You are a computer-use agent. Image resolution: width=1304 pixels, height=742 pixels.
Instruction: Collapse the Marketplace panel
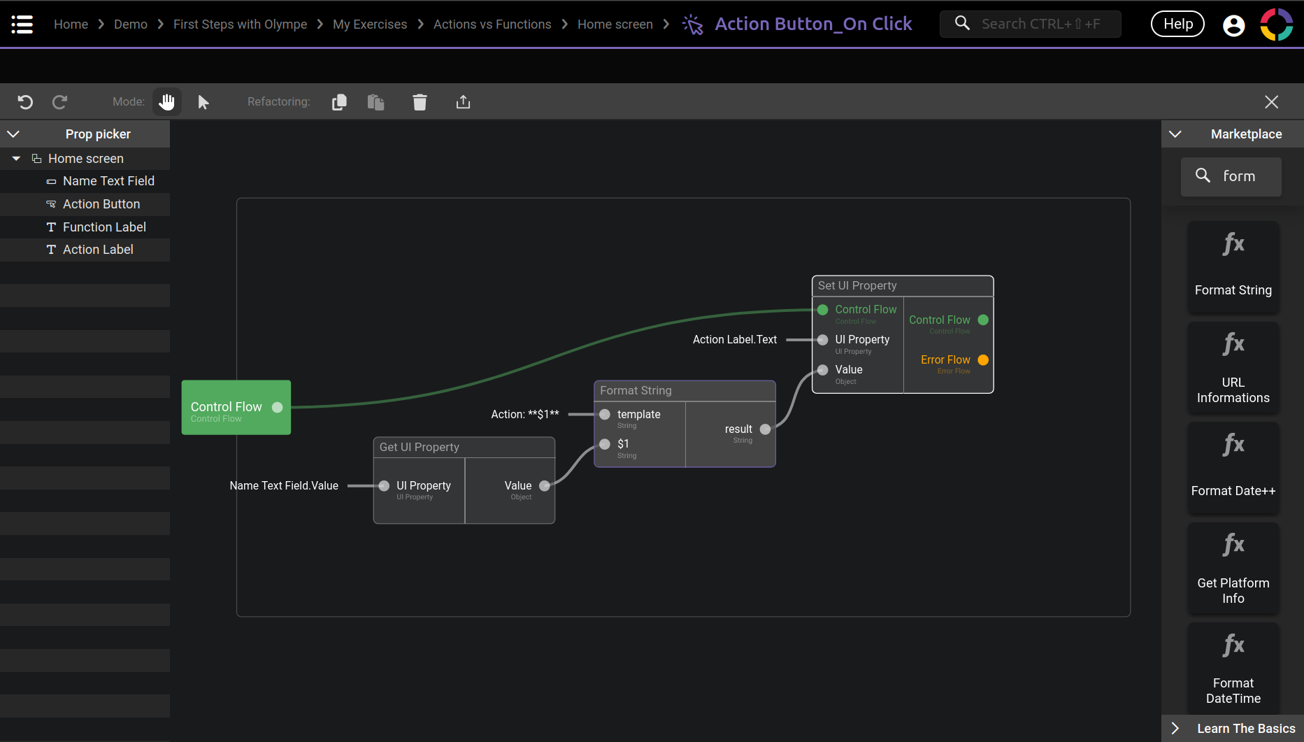[1175, 134]
